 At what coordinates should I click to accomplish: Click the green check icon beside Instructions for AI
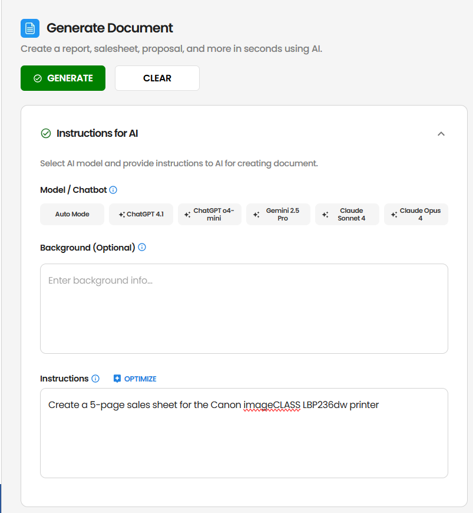[46, 133]
